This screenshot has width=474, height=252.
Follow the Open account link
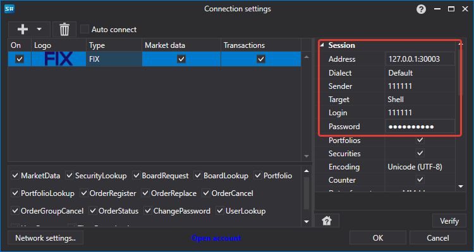[x=216, y=238]
